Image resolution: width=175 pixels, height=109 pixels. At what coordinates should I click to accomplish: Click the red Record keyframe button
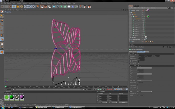107,89
